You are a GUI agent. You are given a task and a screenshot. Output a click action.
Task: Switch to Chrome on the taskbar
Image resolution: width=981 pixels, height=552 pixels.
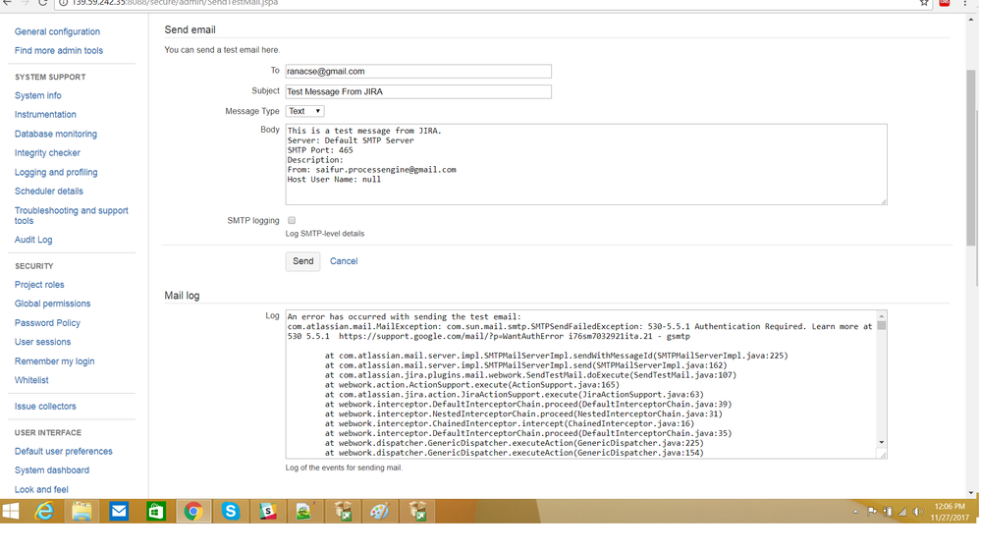192,512
